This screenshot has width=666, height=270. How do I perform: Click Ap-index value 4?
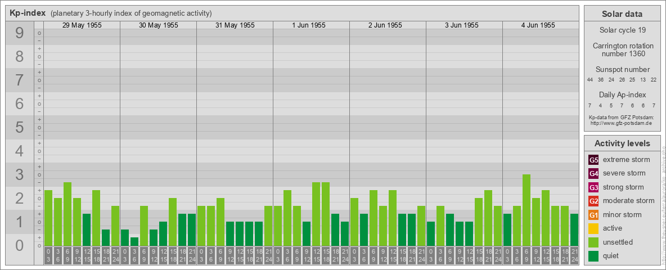point(601,105)
